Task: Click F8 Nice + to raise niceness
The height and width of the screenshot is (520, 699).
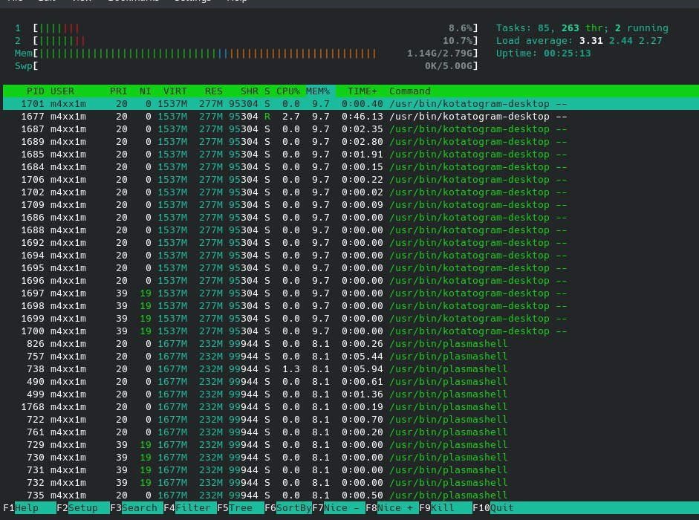Action: point(392,508)
